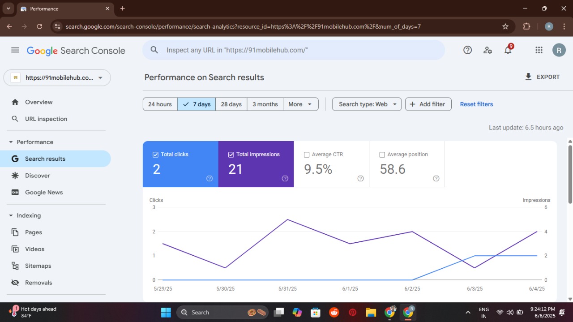Bookmark this page with the star icon
Screen dimensions: 573x322
(x=505, y=26)
